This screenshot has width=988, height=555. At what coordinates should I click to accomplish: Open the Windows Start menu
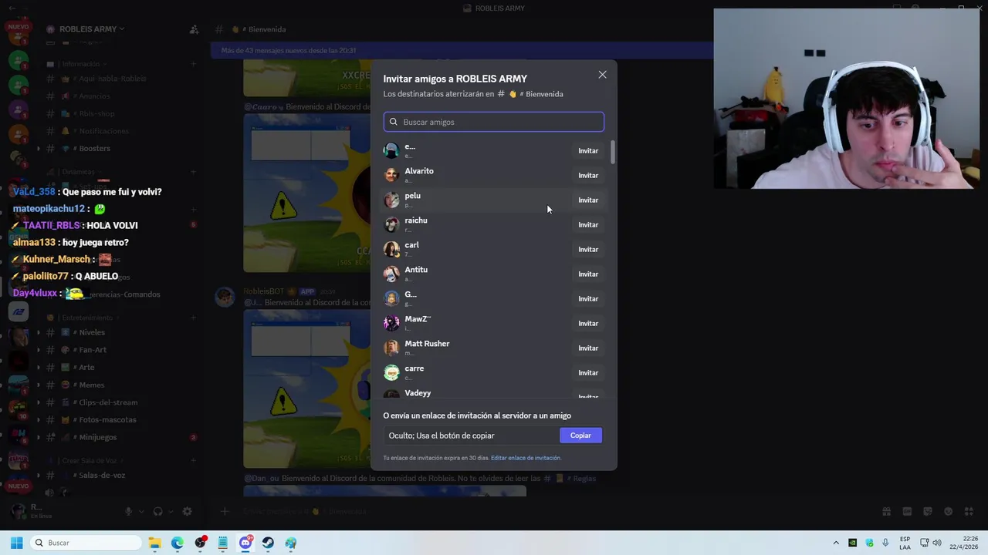(x=16, y=543)
